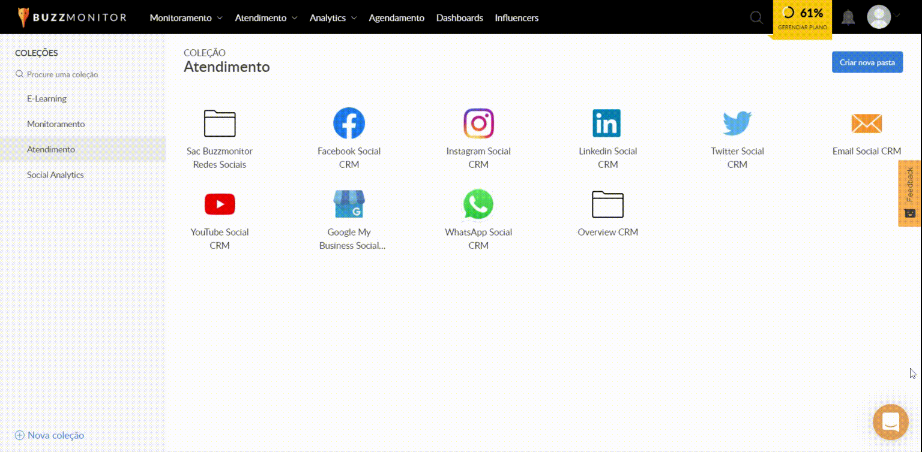Open the YouTube Social CRM icon
Screen dimensions: 922x452
(220, 204)
